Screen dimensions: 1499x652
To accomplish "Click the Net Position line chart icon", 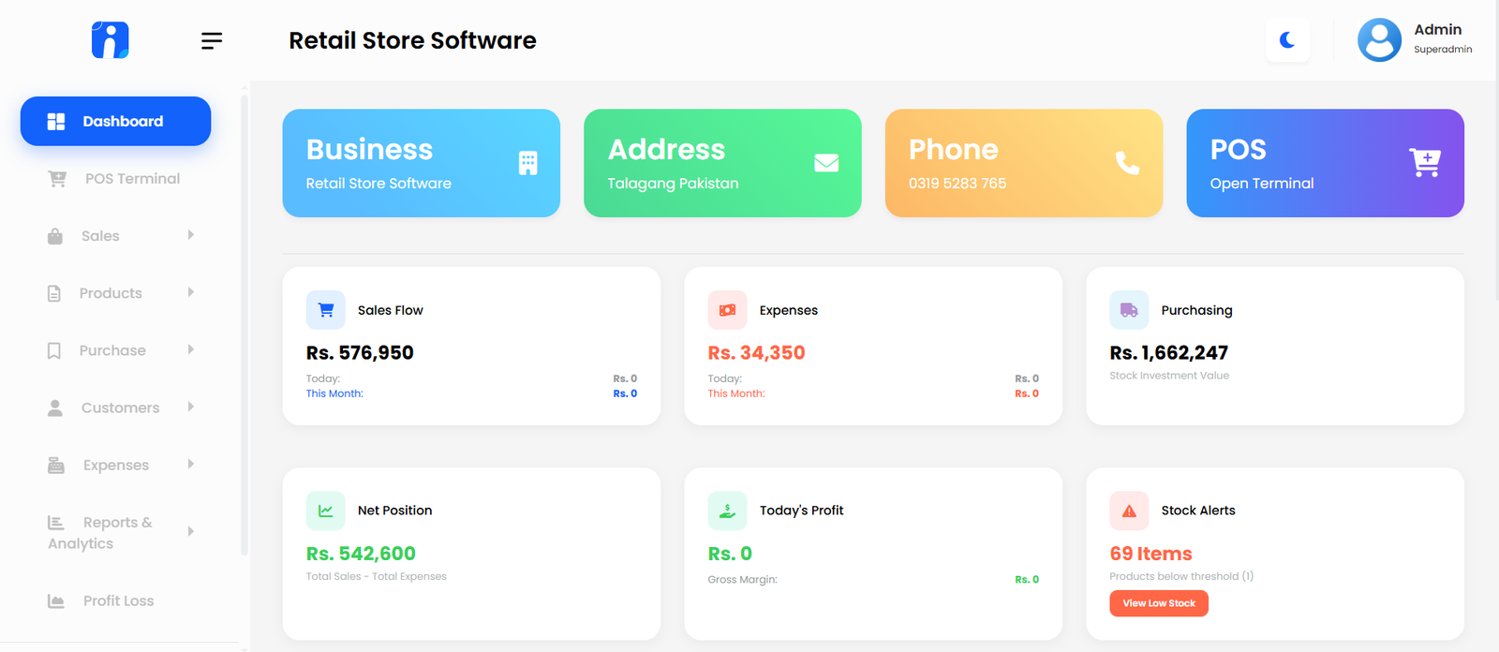I will click(326, 511).
